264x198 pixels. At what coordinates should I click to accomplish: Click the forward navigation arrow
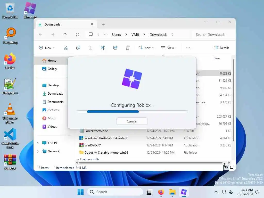(x=53, y=35)
